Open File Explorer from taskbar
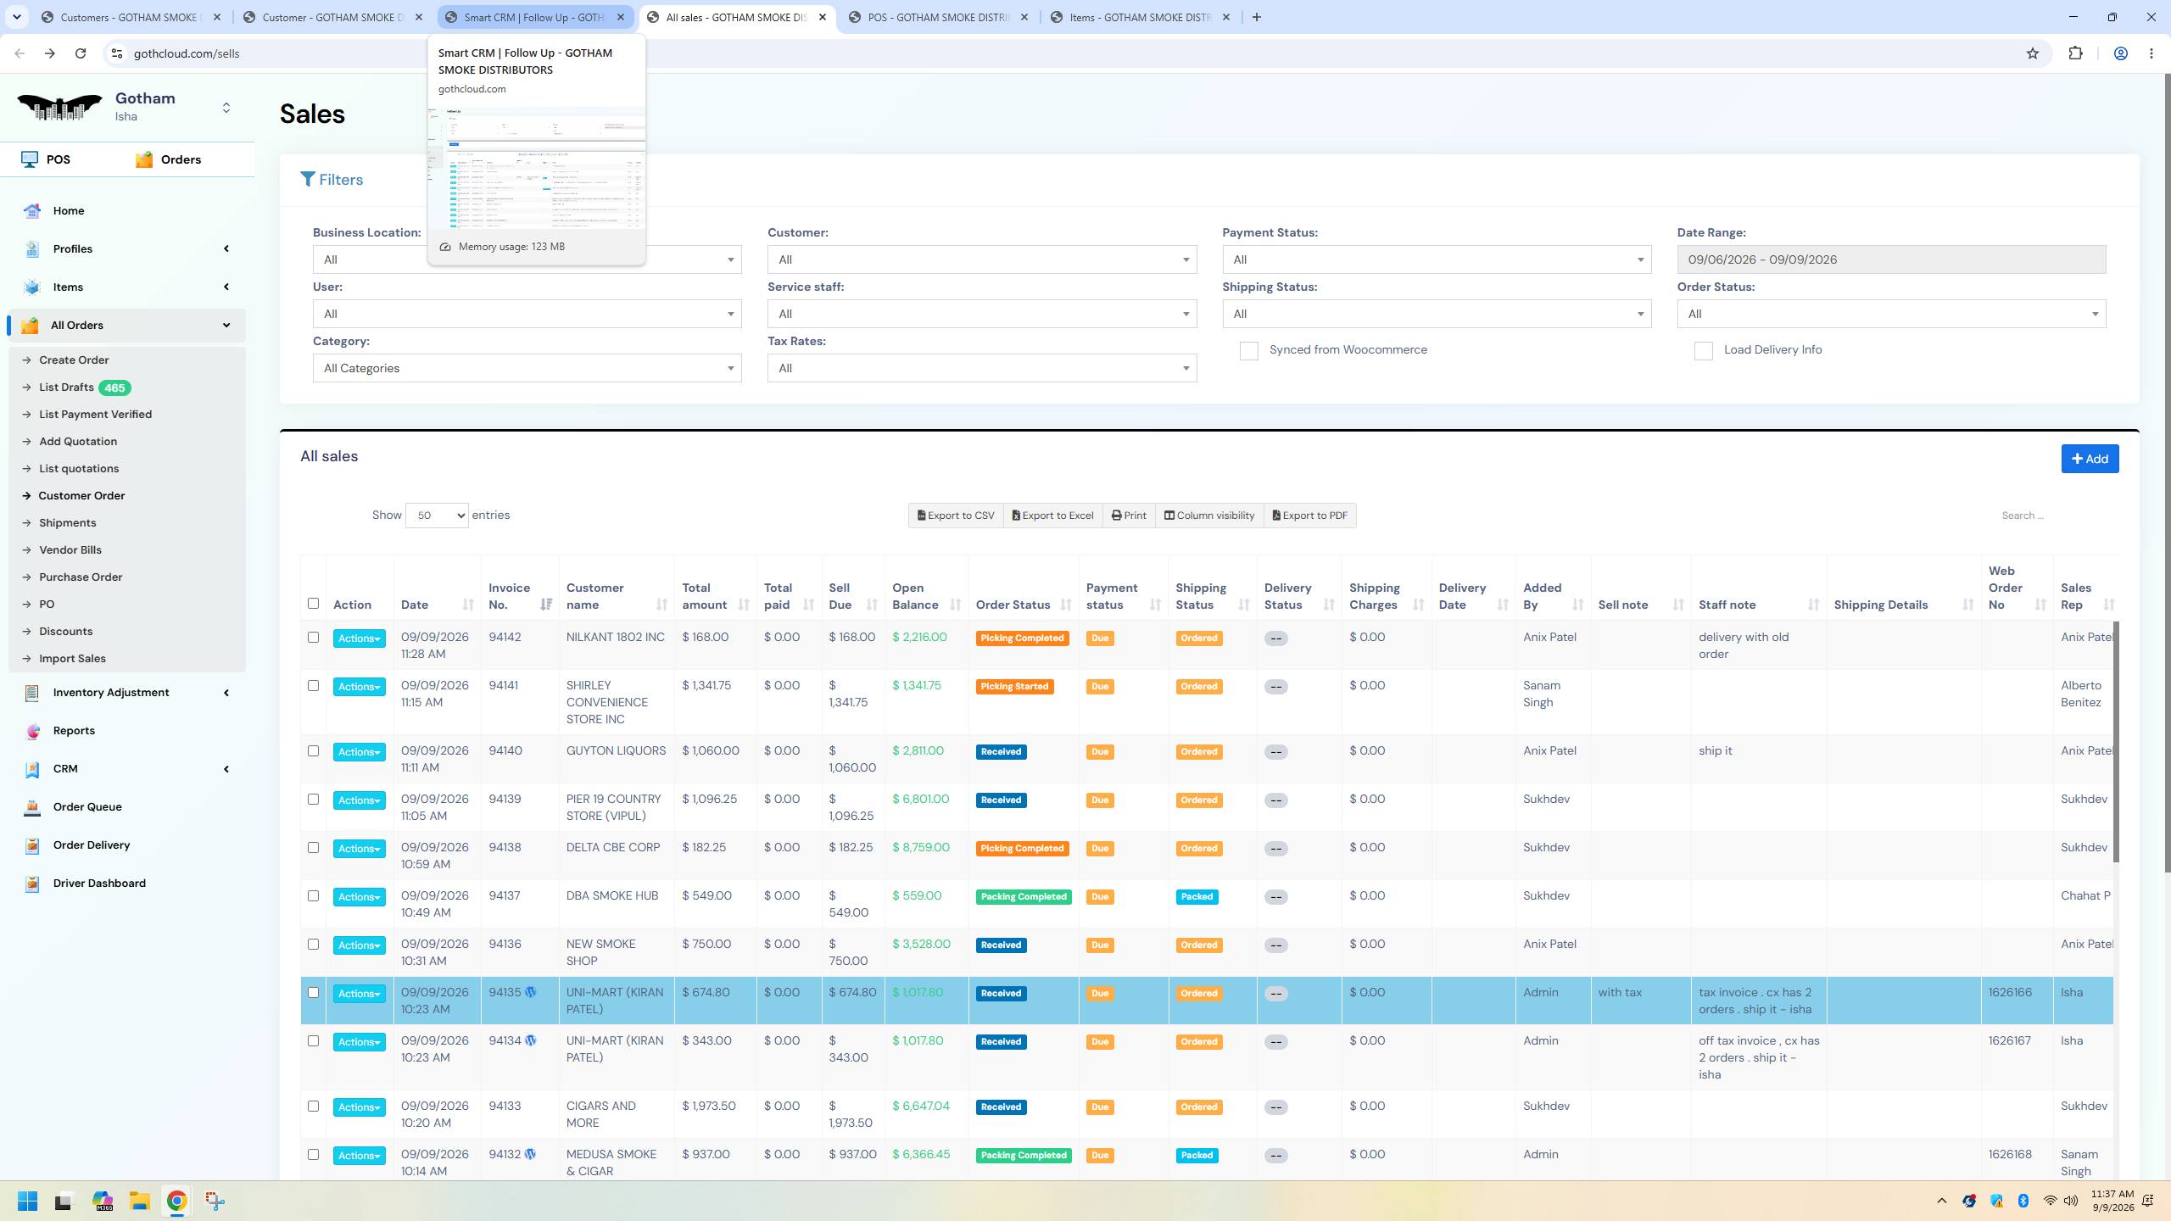 point(139,1201)
